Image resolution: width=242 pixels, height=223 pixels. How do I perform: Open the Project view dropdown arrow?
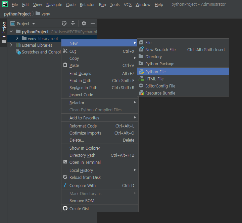[34, 24]
